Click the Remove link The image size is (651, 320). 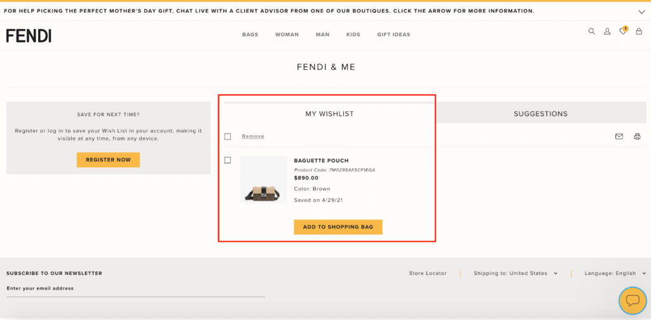(253, 137)
